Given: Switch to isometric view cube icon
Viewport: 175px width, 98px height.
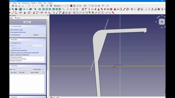Looking at the screenshot, I should 40,9.
